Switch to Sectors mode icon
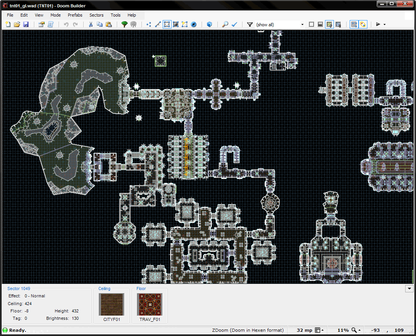This screenshot has height=336, width=416. click(167, 24)
